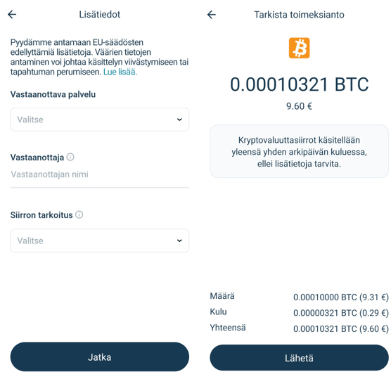Select the Kulu fee row

pyautogui.click(x=300, y=312)
